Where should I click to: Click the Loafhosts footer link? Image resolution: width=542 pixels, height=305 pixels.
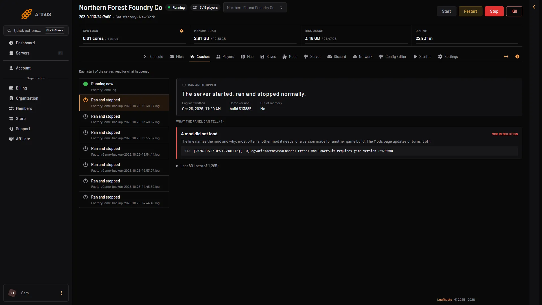pos(445,300)
